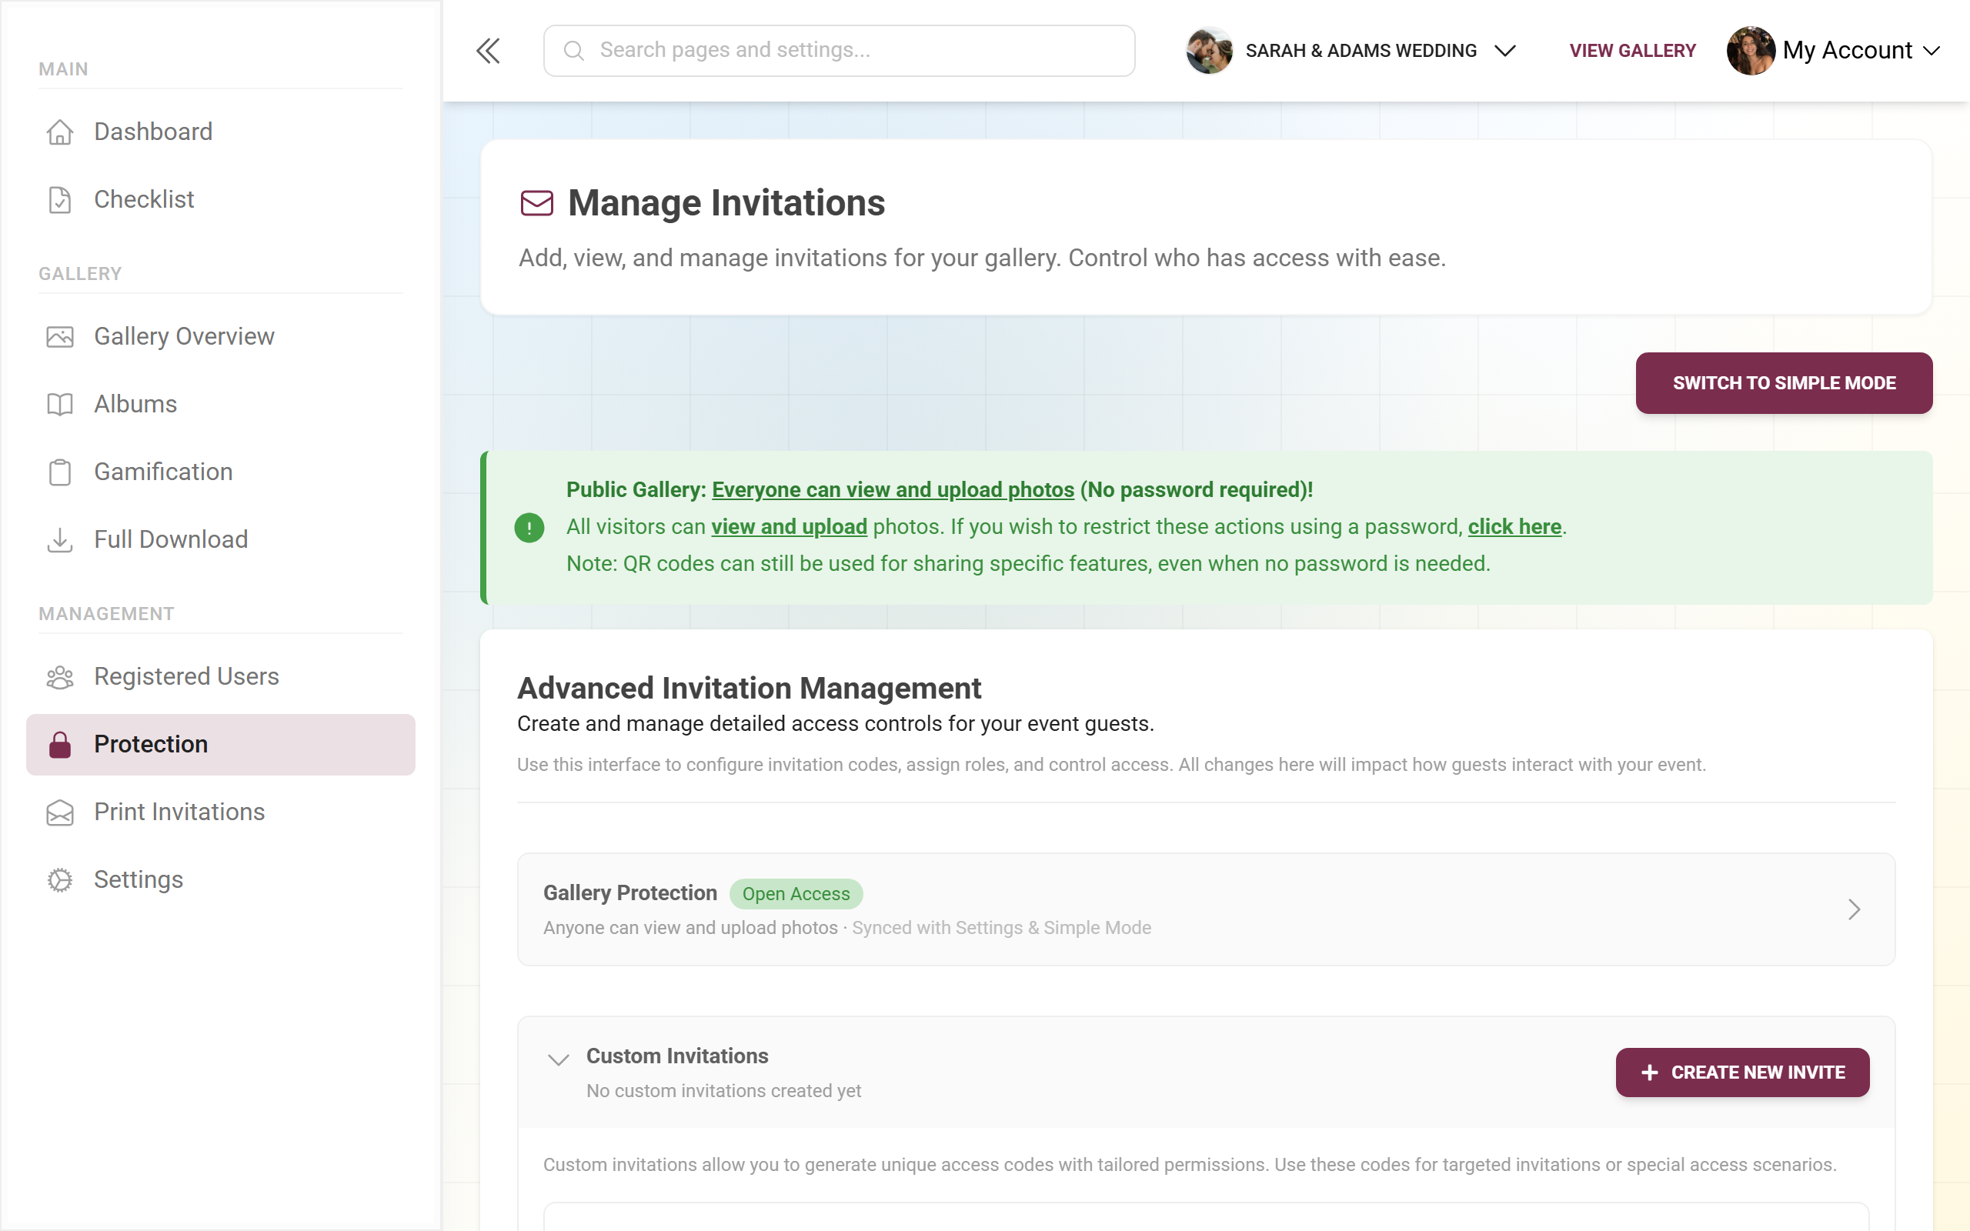This screenshot has height=1231, width=1970.
Task: Expand the My Account dropdown menu
Action: [x=1834, y=51]
